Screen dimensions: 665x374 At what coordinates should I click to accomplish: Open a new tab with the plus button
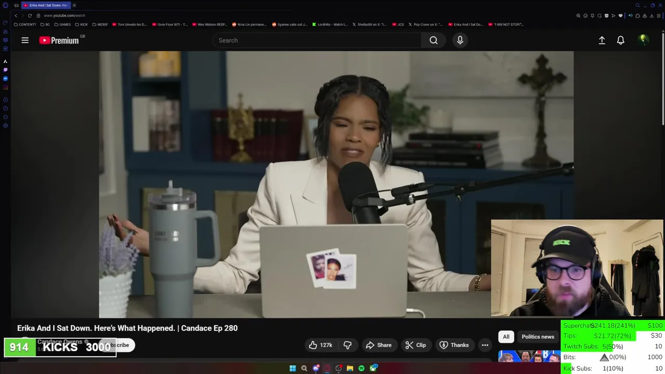(x=74, y=5)
